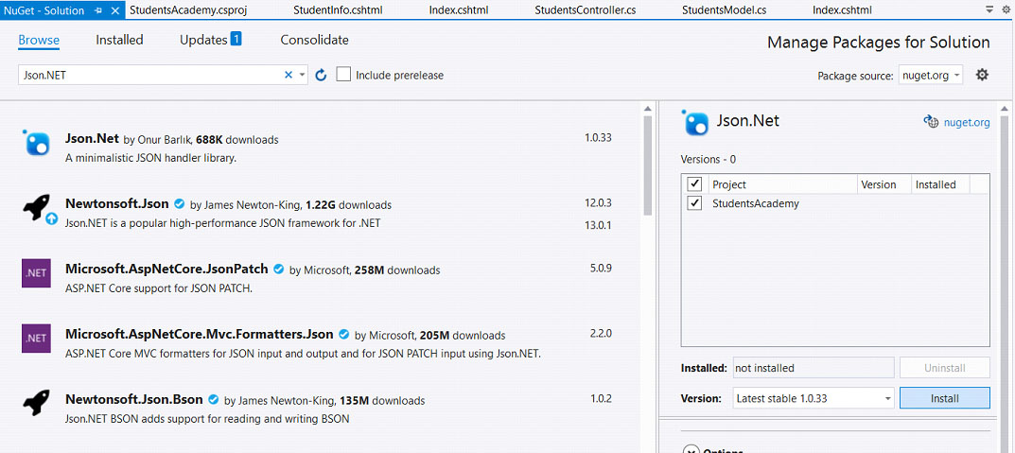Click the Install button

[944, 398]
